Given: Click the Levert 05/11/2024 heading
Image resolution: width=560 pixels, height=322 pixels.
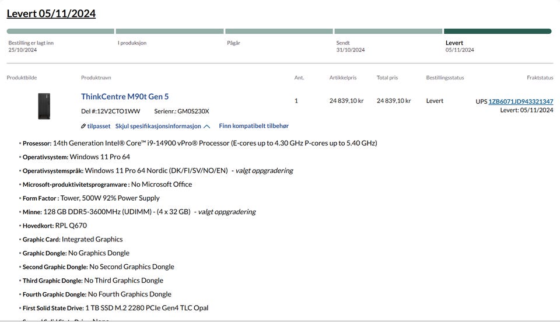Looking at the screenshot, I should pyautogui.click(x=51, y=13).
